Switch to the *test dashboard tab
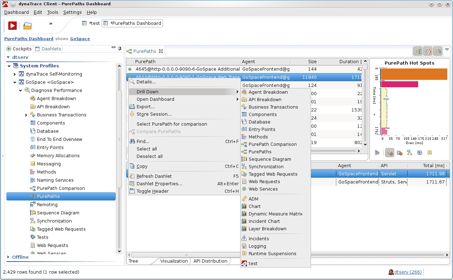The height and width of the screenshot is (280, 453). pyautogui.click(x=91, y=23)
